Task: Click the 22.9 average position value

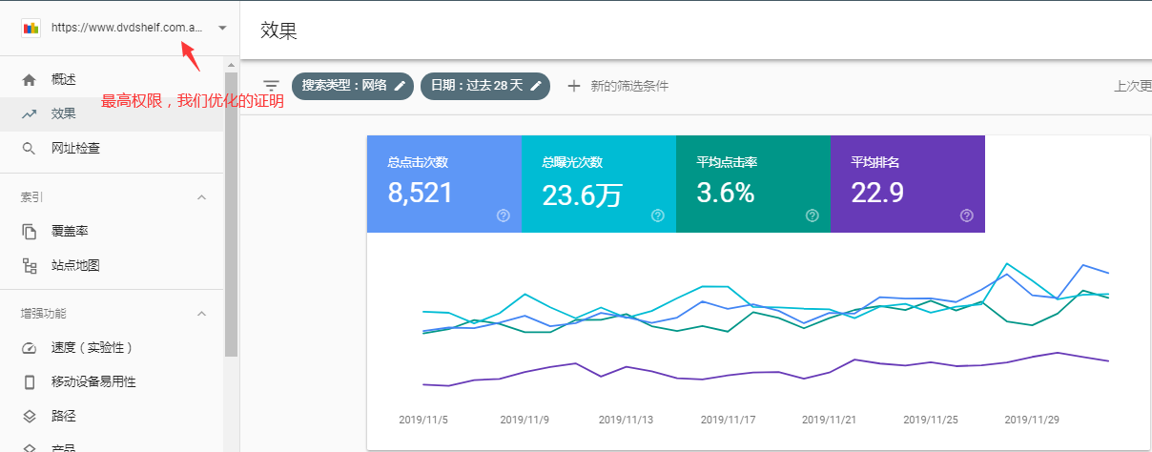Action: (877, 193)
